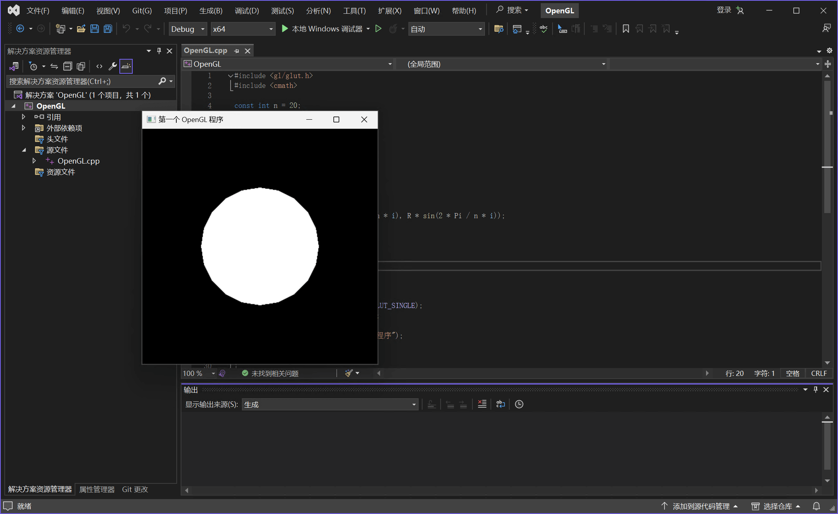The image size is (838, 514).
Task: Click the 搜索 button in title bar
Action: point(512,10)
